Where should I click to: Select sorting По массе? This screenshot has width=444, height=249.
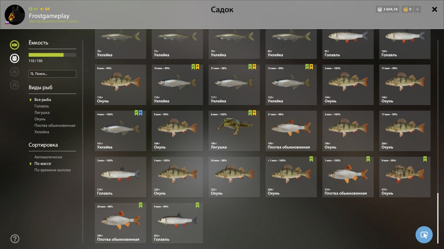[x=43, y=164]
